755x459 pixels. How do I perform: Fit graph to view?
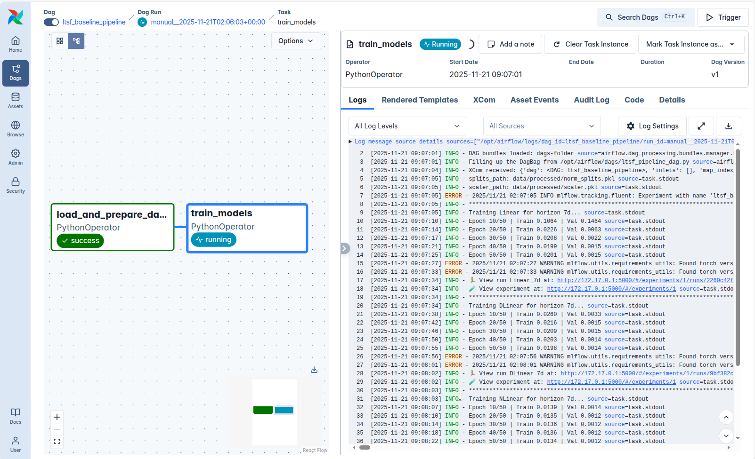57,441
